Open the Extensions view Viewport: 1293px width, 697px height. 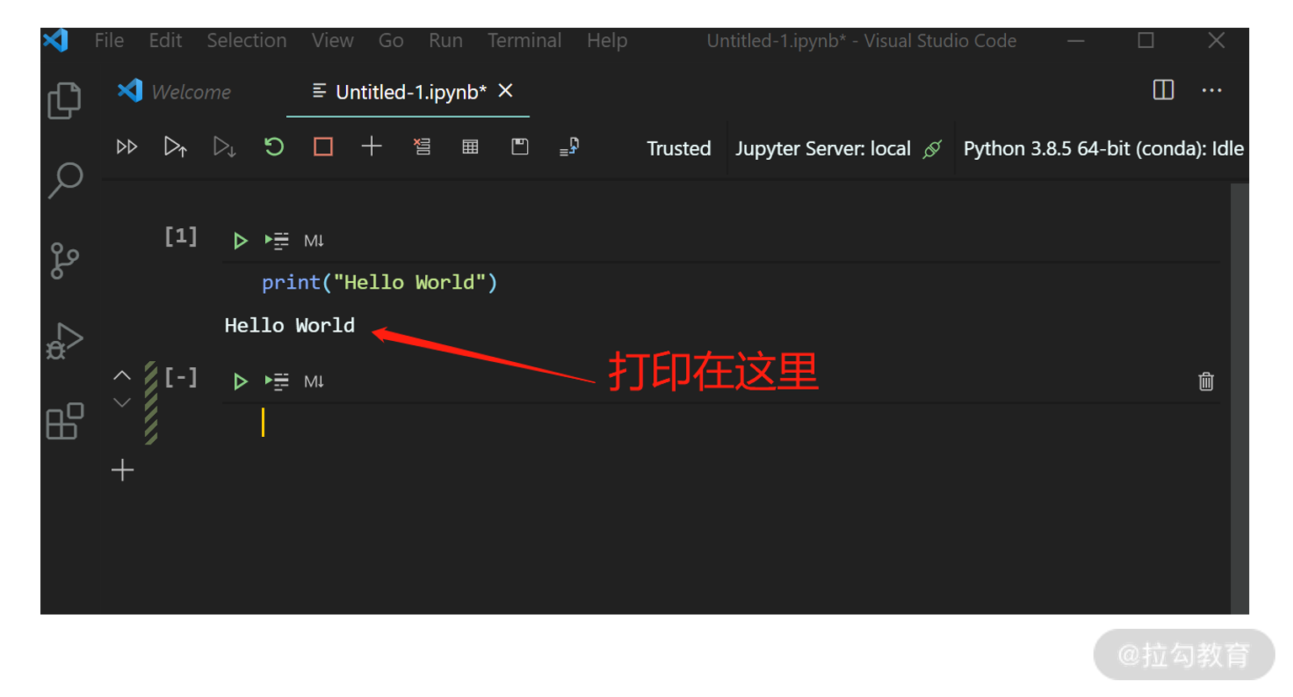point(65,421)
